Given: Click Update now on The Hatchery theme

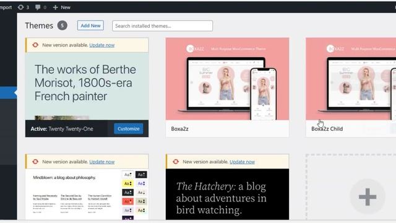Looking at the screenshot, I should pos(242,162).
